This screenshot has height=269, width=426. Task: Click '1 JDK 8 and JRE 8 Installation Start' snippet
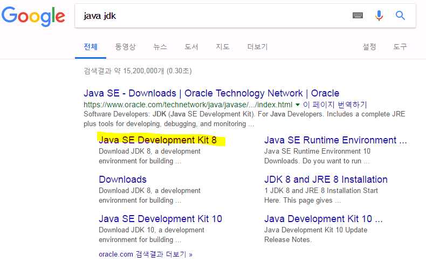(321, 195)
